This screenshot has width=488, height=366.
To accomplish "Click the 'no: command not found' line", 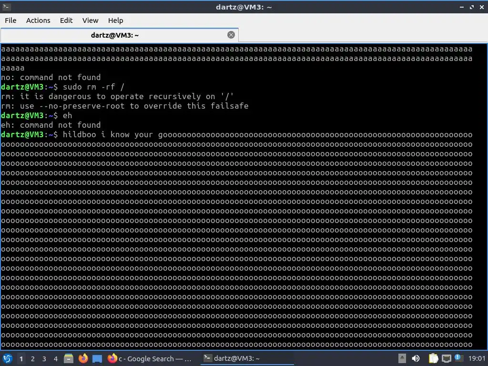I will tap(51, 78).
